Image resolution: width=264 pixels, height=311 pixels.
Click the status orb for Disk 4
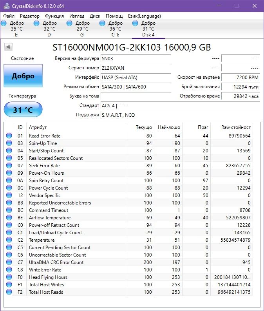click(135, 23)
